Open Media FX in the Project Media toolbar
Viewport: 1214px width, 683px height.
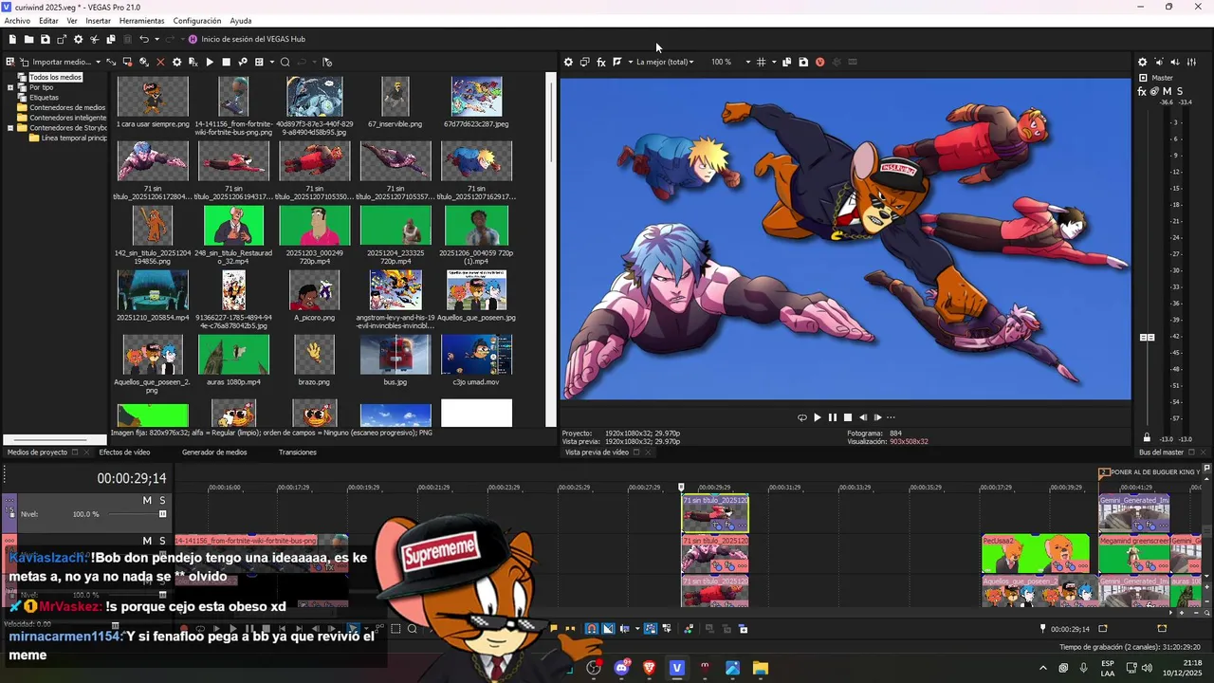(x=193, y=62)
